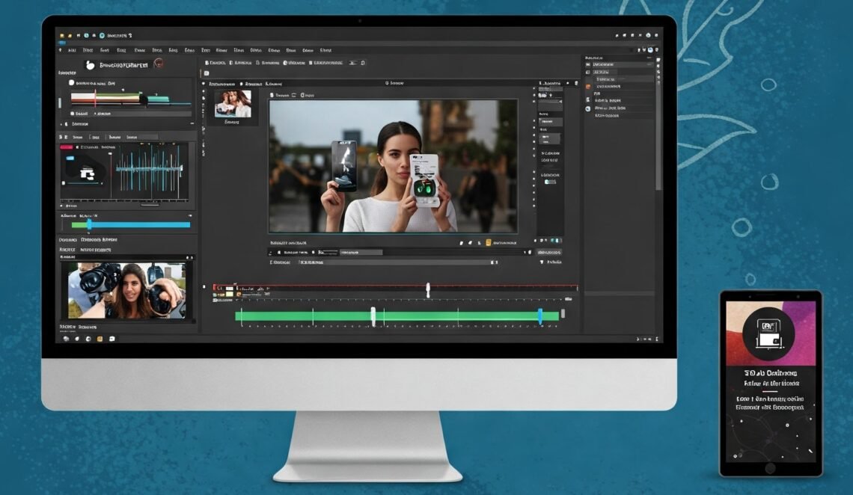Click the blue round icon in the right panel list

point(588,108)
